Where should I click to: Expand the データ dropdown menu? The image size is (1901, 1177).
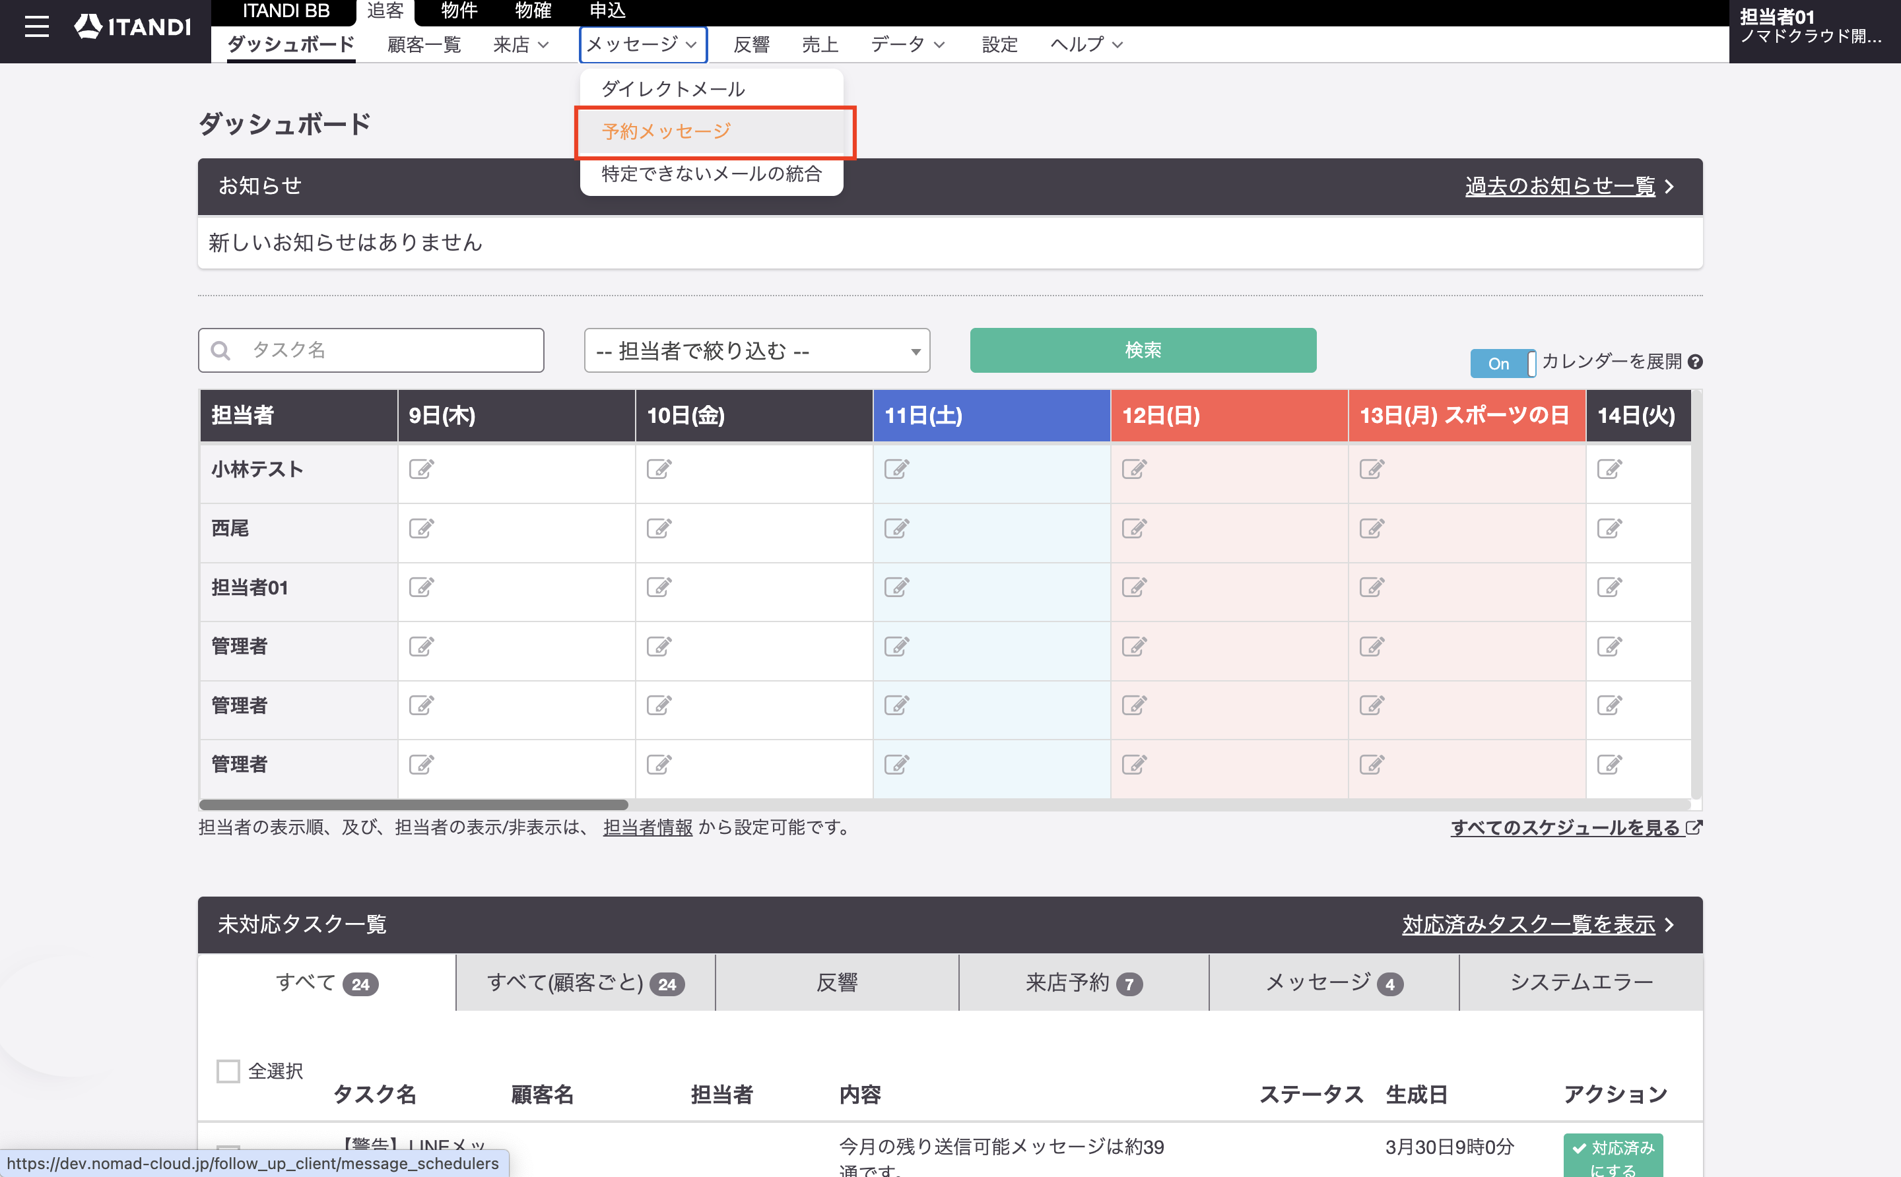(x=908, y=44)
